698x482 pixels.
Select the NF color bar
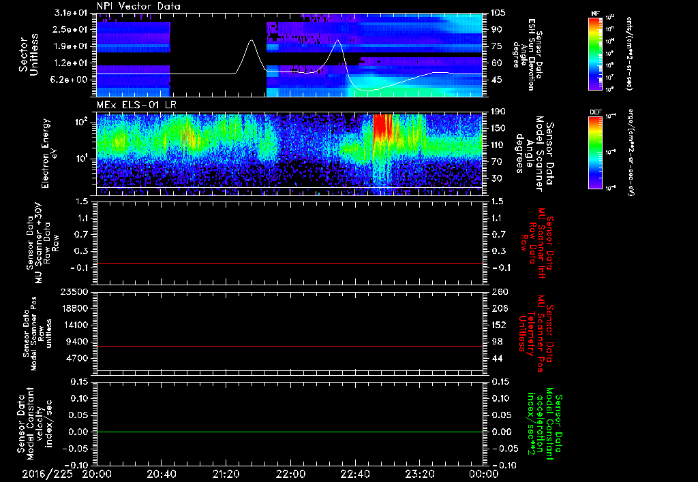coord(596,53)
